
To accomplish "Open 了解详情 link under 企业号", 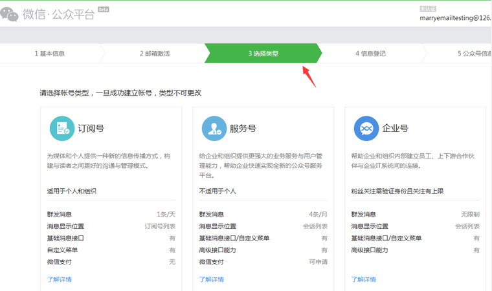I will [364, 279].
